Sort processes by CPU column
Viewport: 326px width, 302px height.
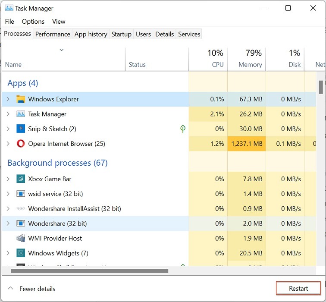click(208, 59)
